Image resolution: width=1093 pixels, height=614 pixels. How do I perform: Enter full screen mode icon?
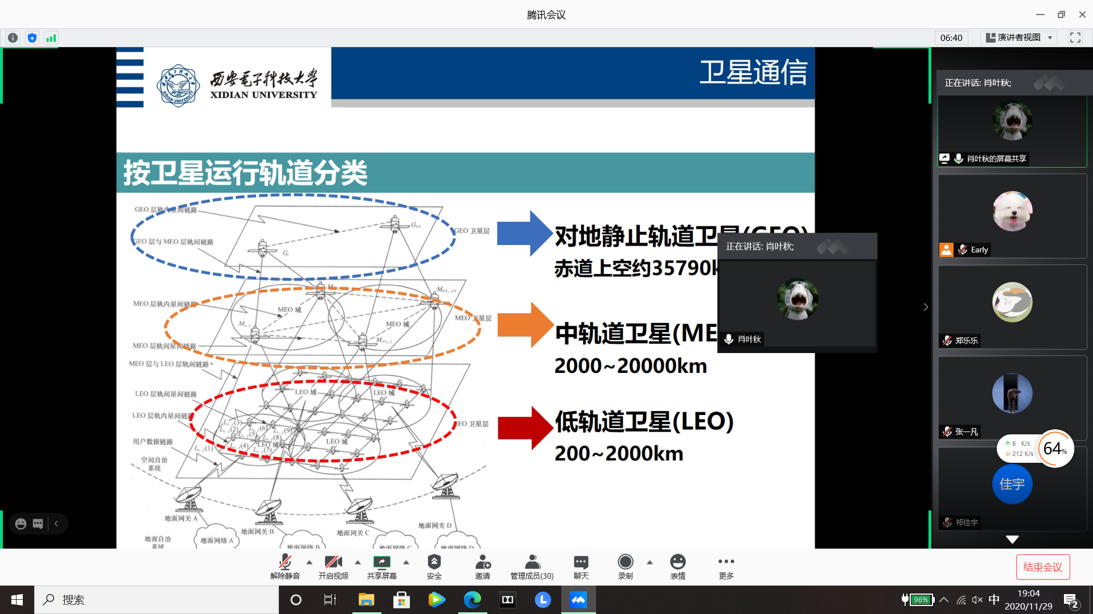(x=1075, y=38)
